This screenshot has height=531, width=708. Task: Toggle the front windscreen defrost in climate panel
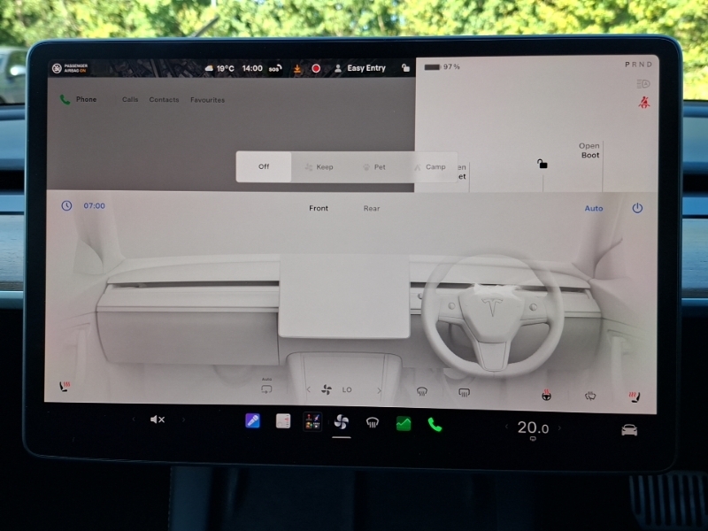coord(422,391)
